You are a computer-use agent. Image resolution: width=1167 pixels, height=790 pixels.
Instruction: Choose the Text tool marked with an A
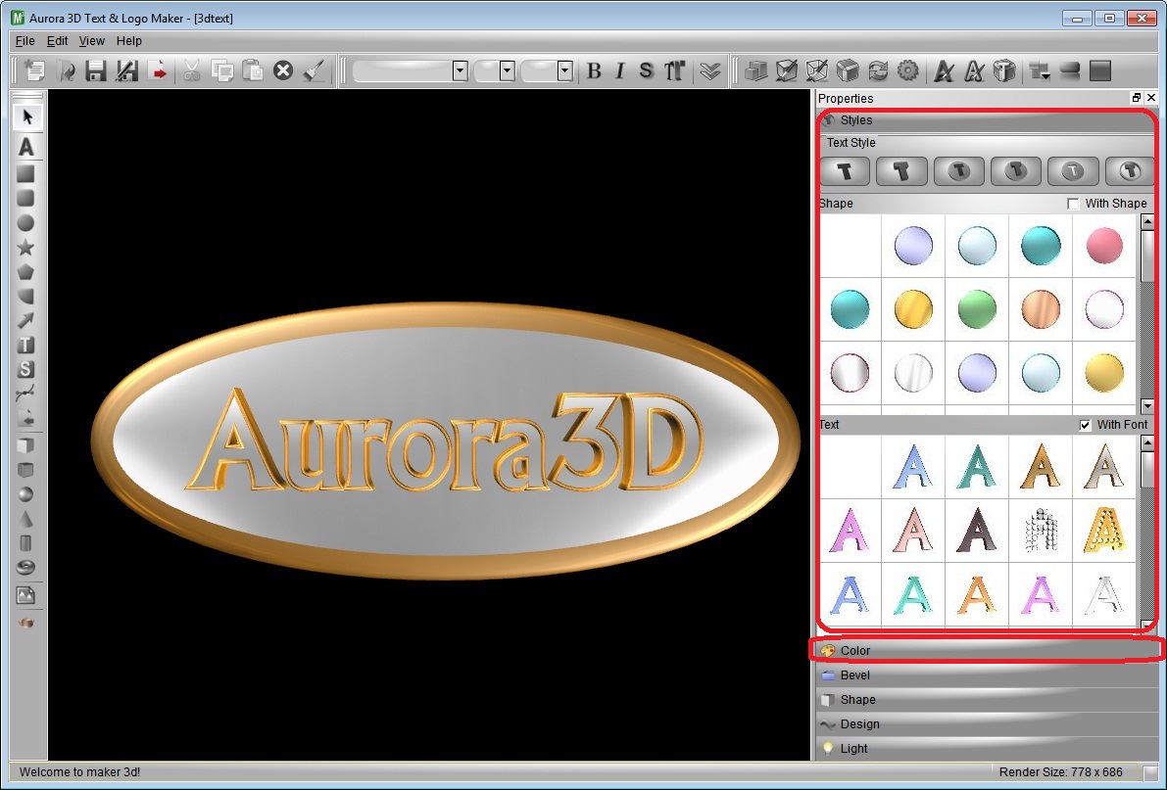point(27,146)
